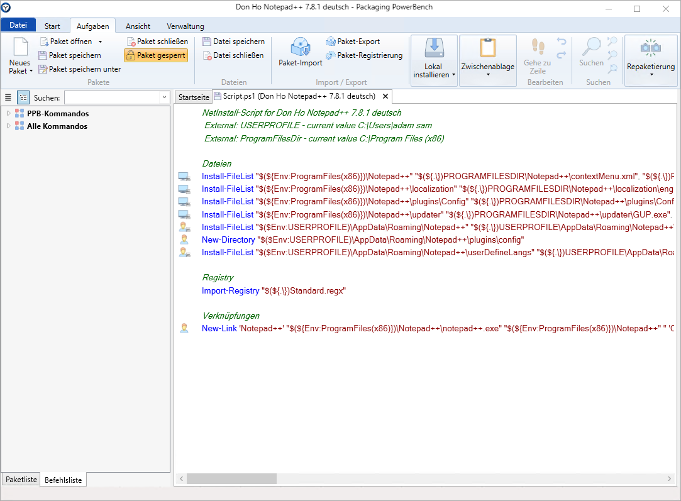Image resolution: width=681 pixels, height=501 pixels.
Task: Click into the Suchen input field
Action: [112, 97]
